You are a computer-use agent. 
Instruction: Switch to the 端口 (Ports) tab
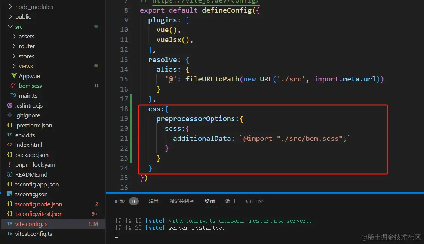click(230, 201)
